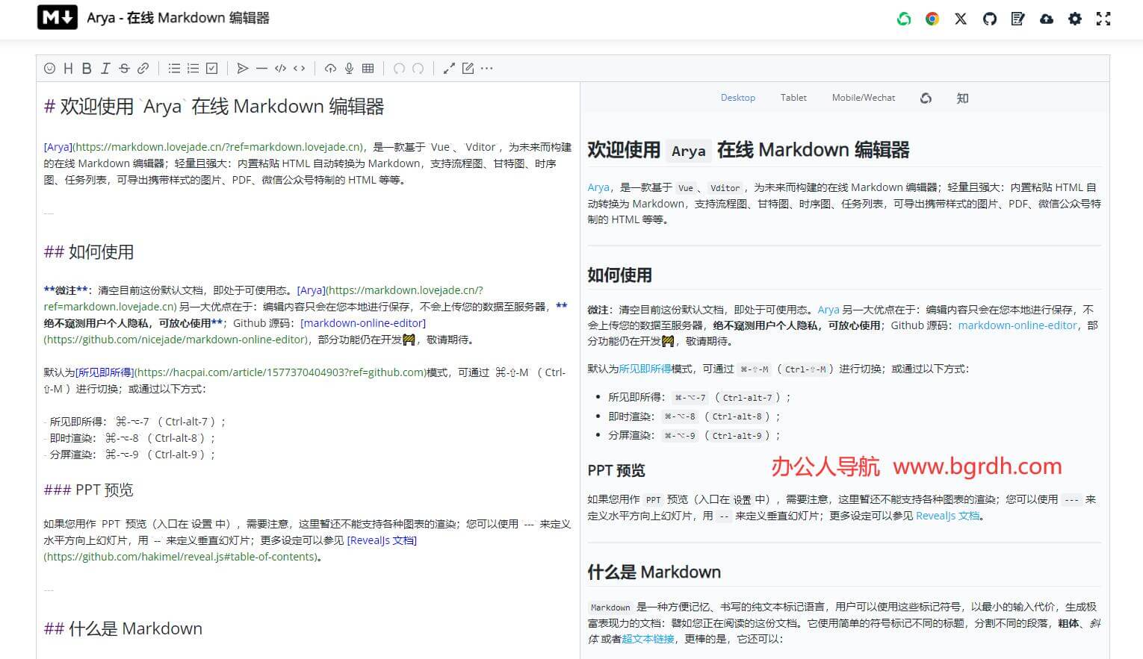
Task: Open the emoji picker in editor toolbar
Action: click(50, 69)
